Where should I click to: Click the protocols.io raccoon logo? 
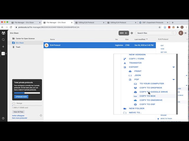pos(3,33)
